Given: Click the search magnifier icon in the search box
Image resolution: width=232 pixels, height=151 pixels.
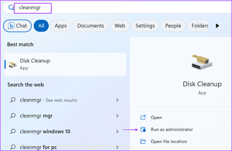Looking at the screenshot, I should (x=11, y=7).
